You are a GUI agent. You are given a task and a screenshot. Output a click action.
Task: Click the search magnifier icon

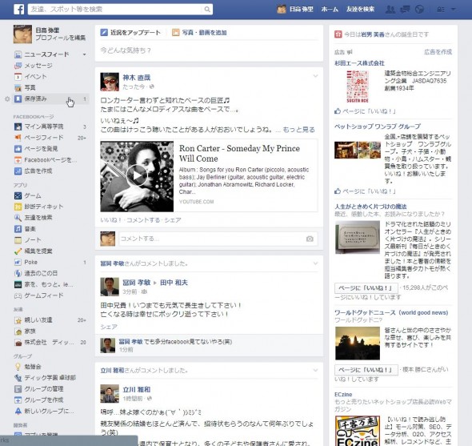point(207,10)
